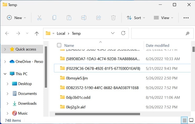
Task: Expand the Documents tree node
Action: point(8,94)
